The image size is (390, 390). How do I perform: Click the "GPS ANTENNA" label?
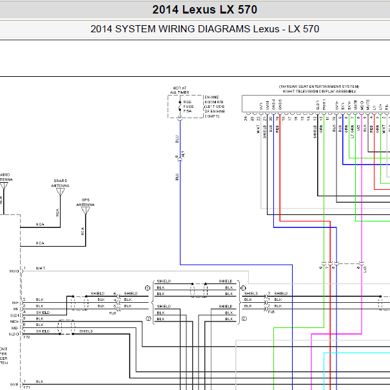[x=86, y=202]
